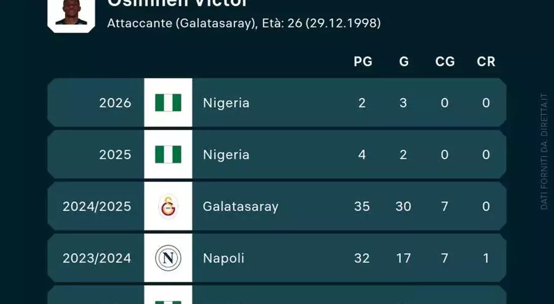Click the Nigeria flag in the 2026 row
The height and width of the screenshot is (304, 554).
[168, 103]
